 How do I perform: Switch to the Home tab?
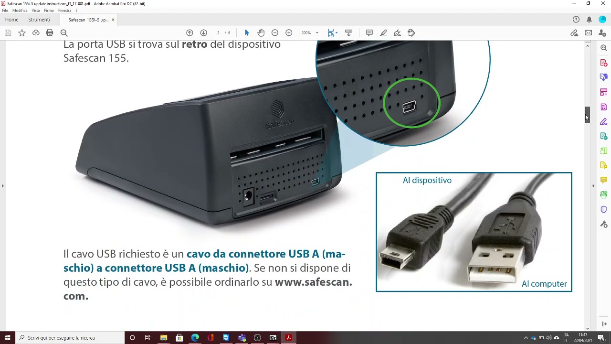(11, 20)
